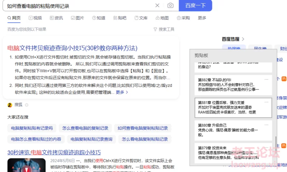Search suggestion 电脑复制粘贴记录查询

(x=91, y=139)
